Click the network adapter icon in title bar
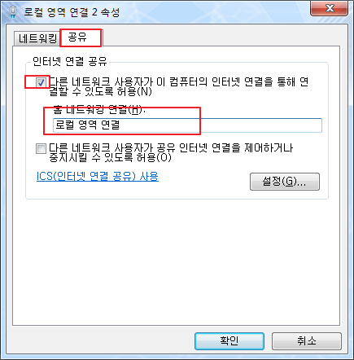The image size is (354, 360). coord(13,12)
